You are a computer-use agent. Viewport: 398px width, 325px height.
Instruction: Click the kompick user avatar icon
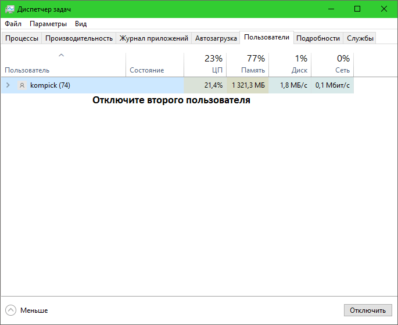(x=22, y=85)
